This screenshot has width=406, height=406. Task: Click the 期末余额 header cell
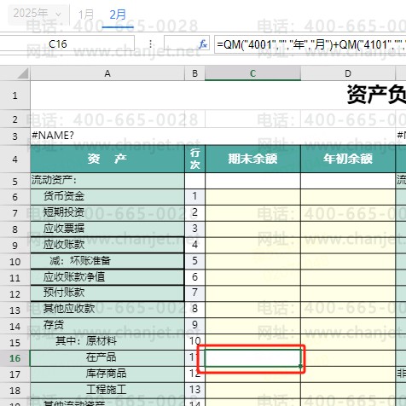(x=252, y=159)
